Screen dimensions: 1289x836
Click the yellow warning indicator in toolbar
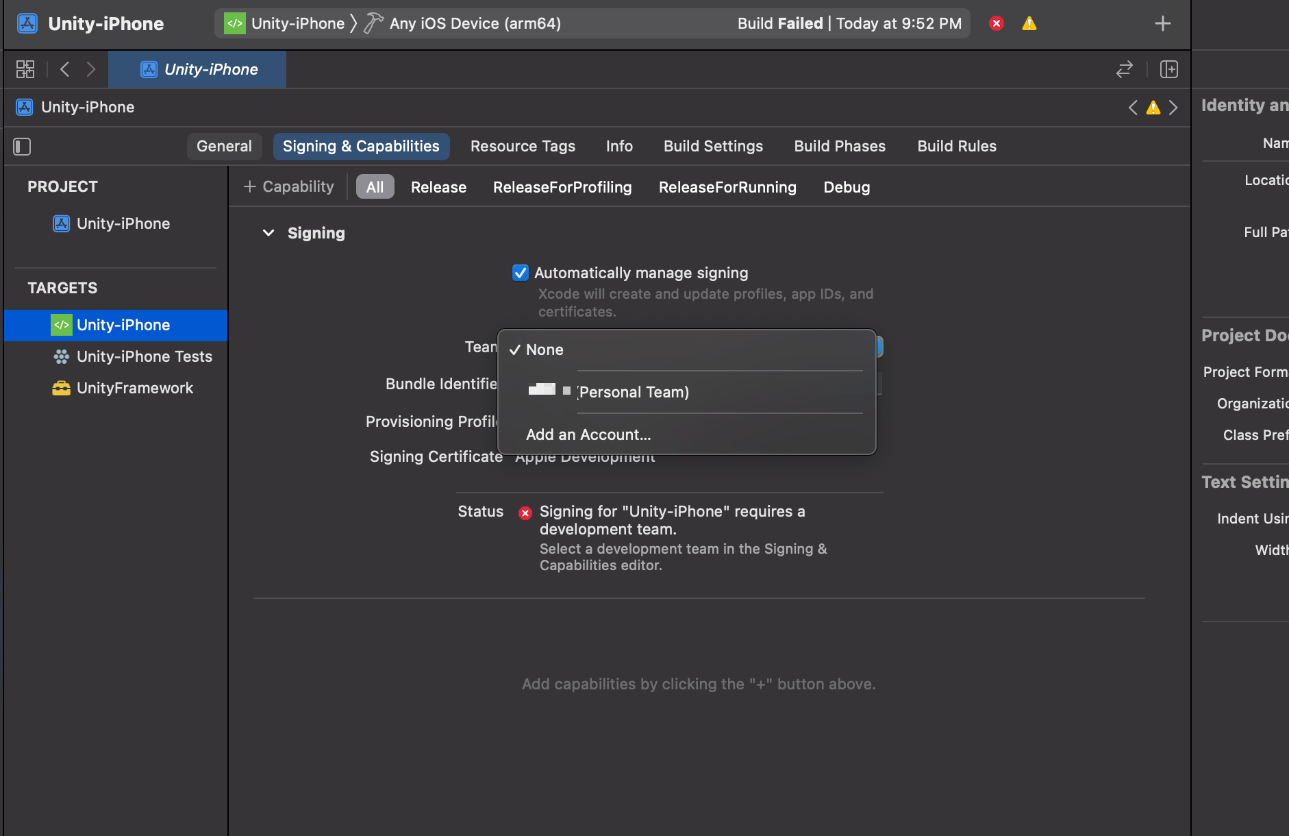tap(1029, 23)
